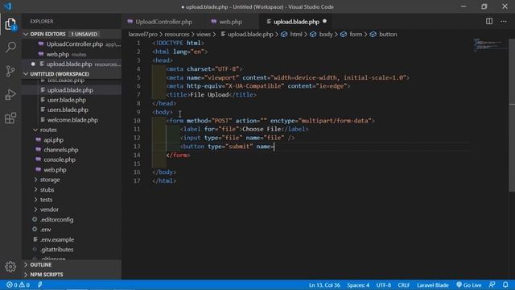
Task: Click the lightning icon in the status bar
Action: pyautogui.click(x=39, y=284)
